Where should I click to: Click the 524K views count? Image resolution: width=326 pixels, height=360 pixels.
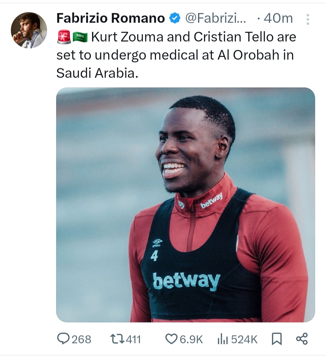[x=244, y=339]
